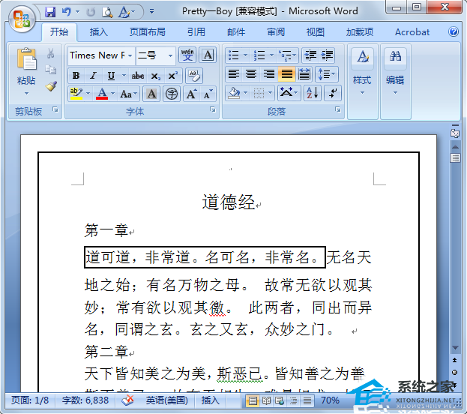Apply character shading

pos(151,94)
